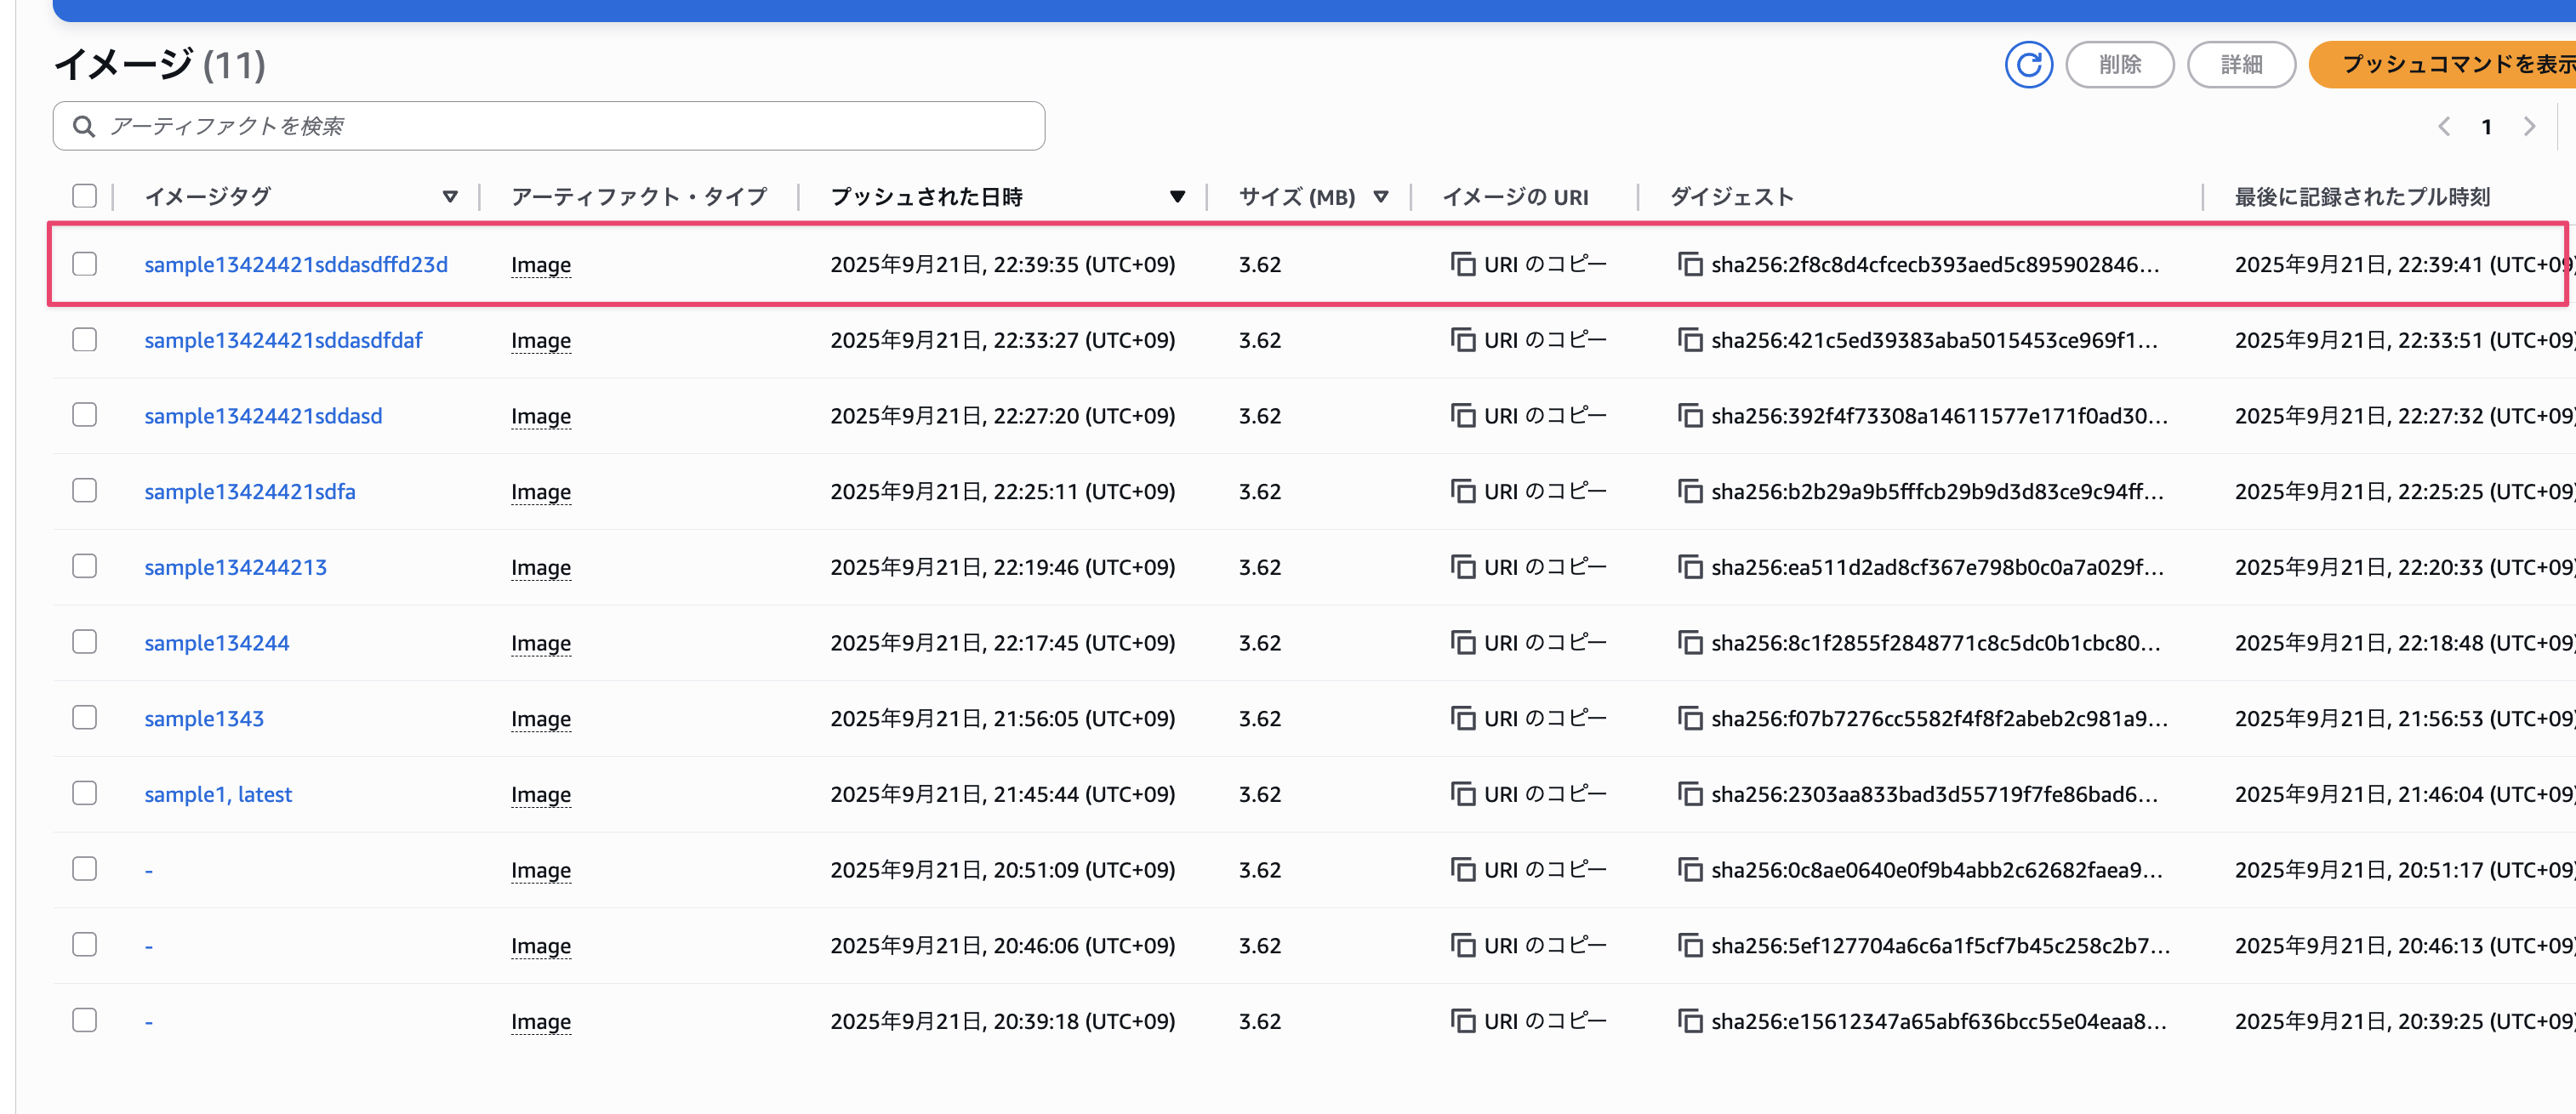Tick checkbox for sample1, latest row
Screen dimensions: 2576x1114
point(85,793)
